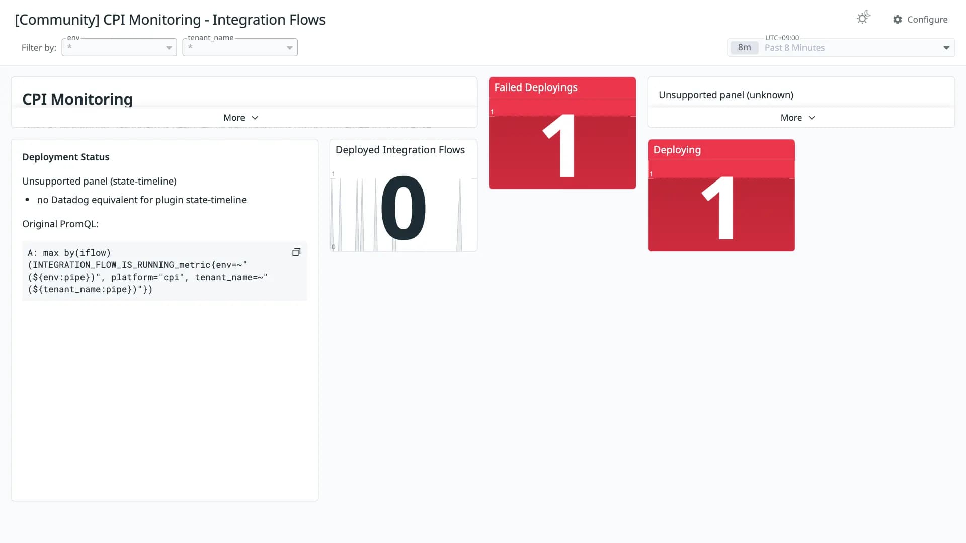Screen dimensions: 966x543
Task: Click the Configure gear icon
Action: [898, 20]
